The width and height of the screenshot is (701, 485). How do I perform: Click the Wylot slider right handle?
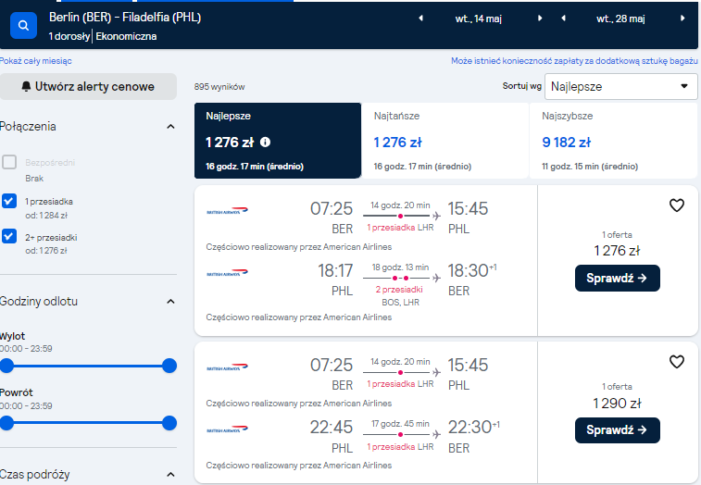pos(169,366)
